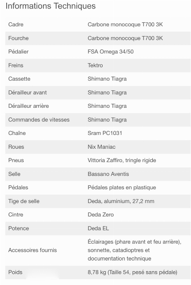The width and height of the screenshot is (191, 285).
Task: Select the FSA Omega 34/50 text
Action: [111, 52]
